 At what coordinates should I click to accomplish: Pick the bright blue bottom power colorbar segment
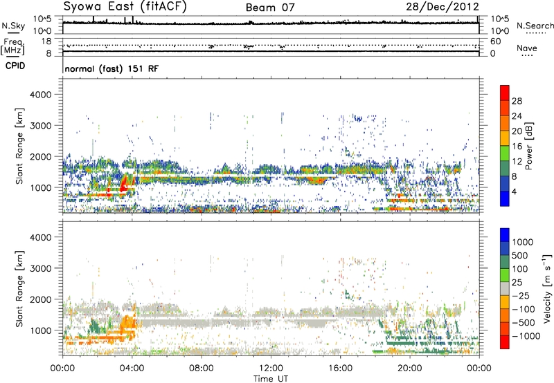[505, 198]
